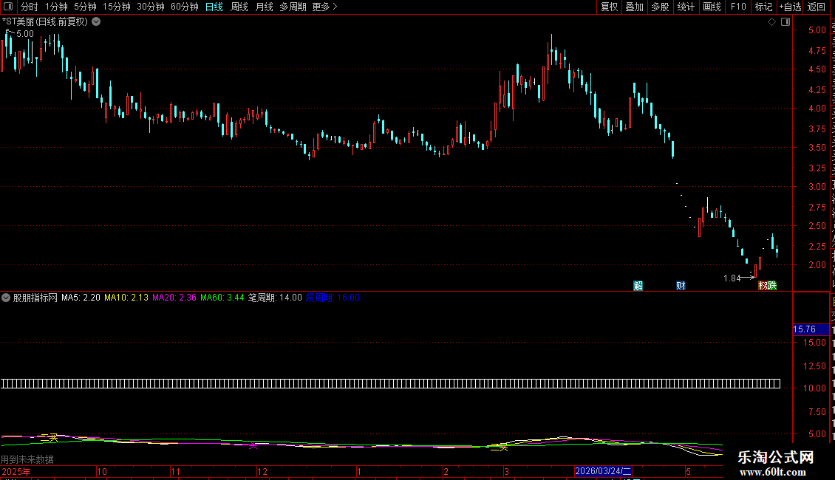835x480 pixels.
Task: Click month 12 on time axis
Action: [x=262, y=471]
